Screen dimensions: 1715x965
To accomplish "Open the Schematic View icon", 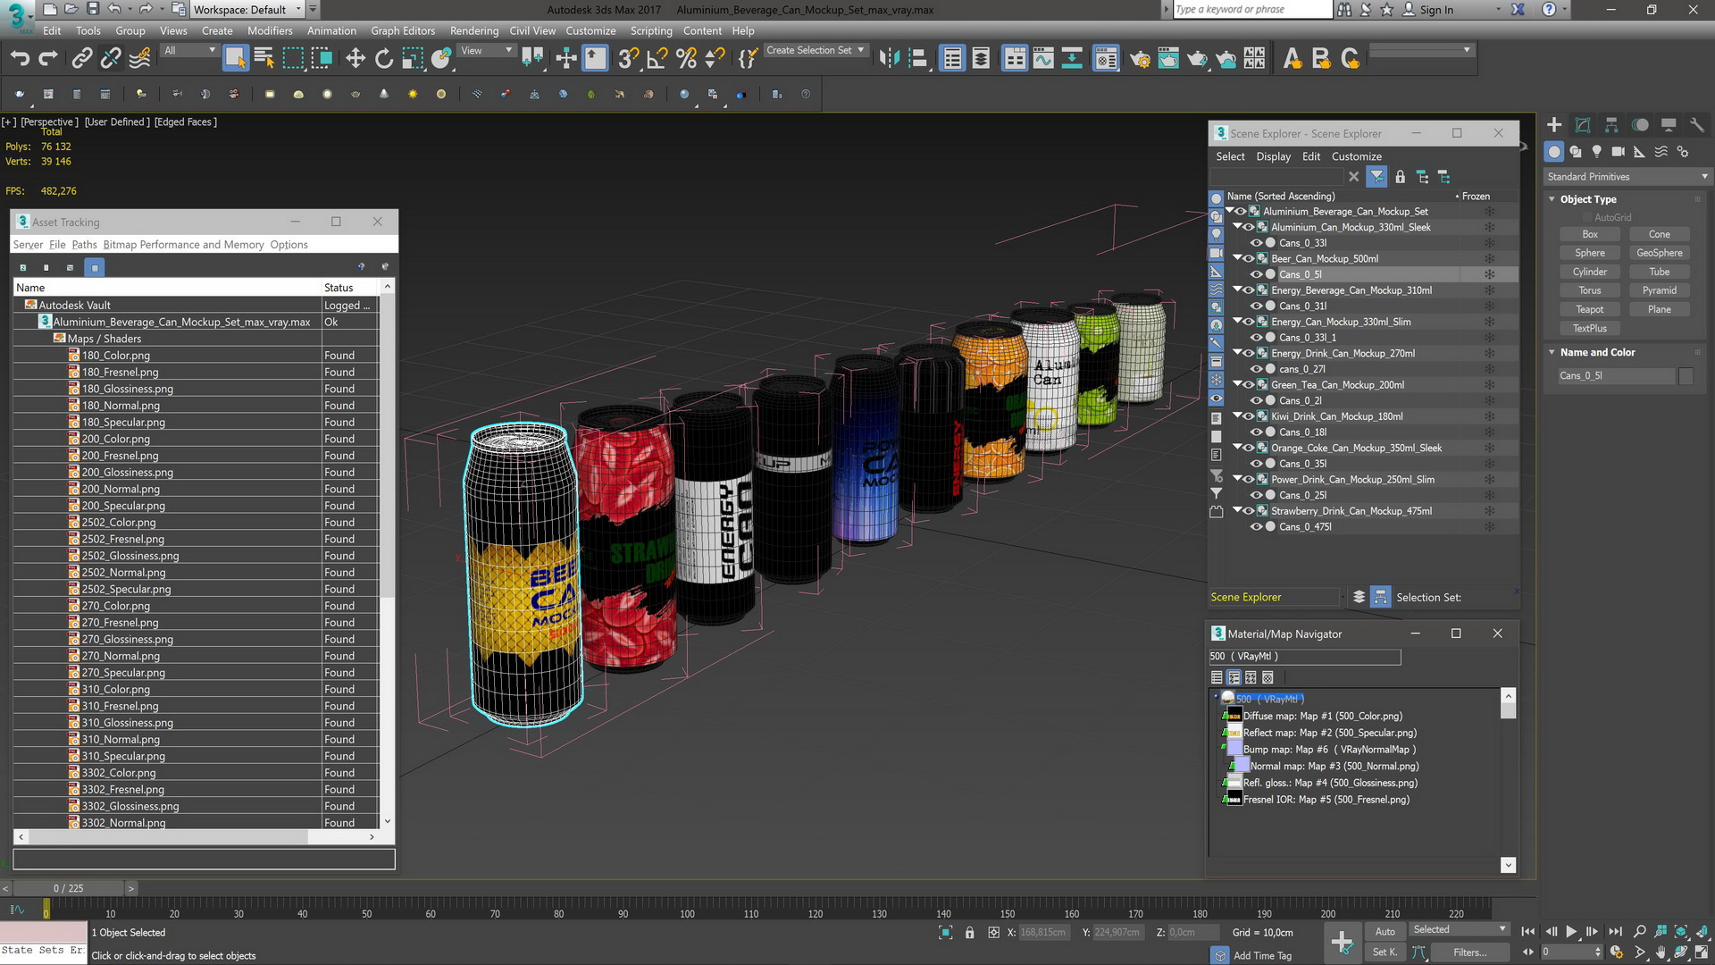I will 1072,59.
